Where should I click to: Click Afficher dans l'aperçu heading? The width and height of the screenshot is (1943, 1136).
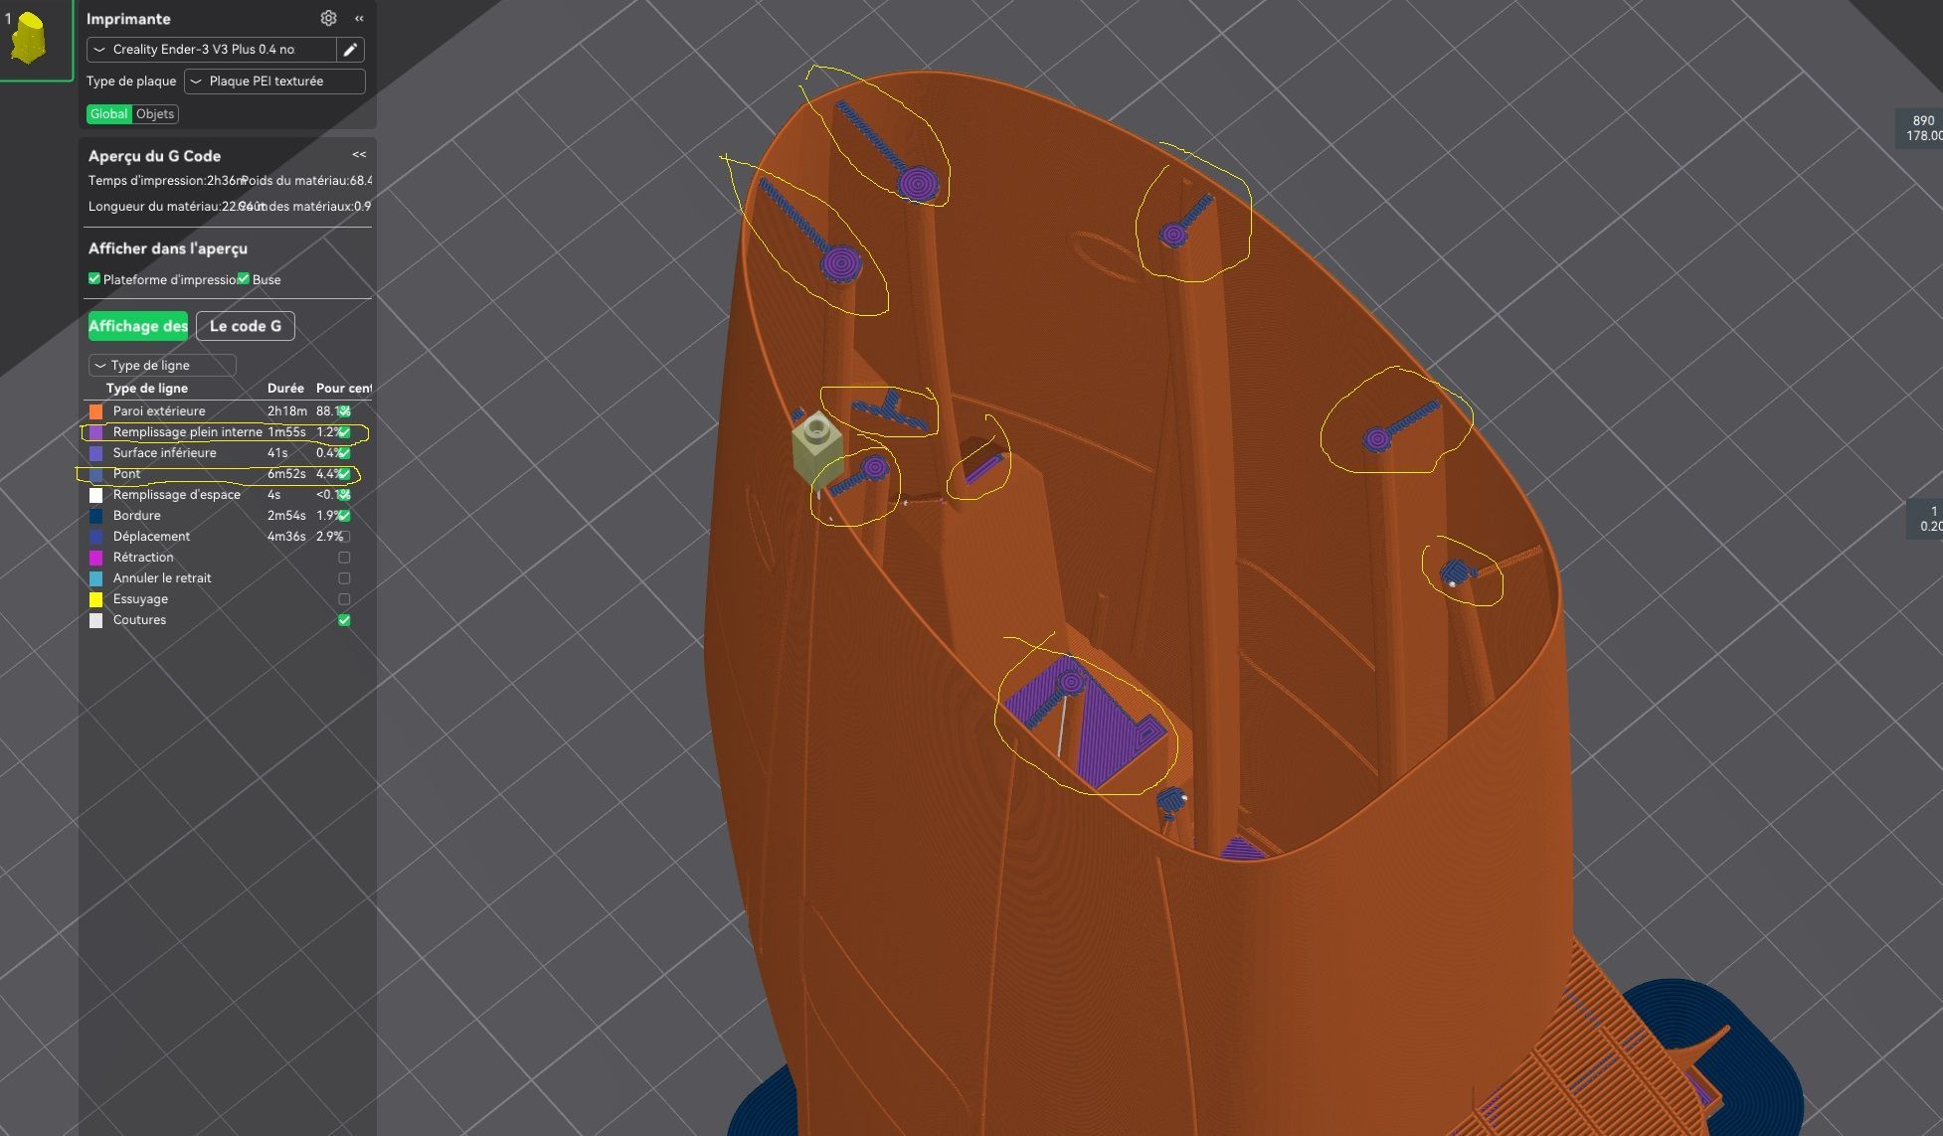coord(168,248)
